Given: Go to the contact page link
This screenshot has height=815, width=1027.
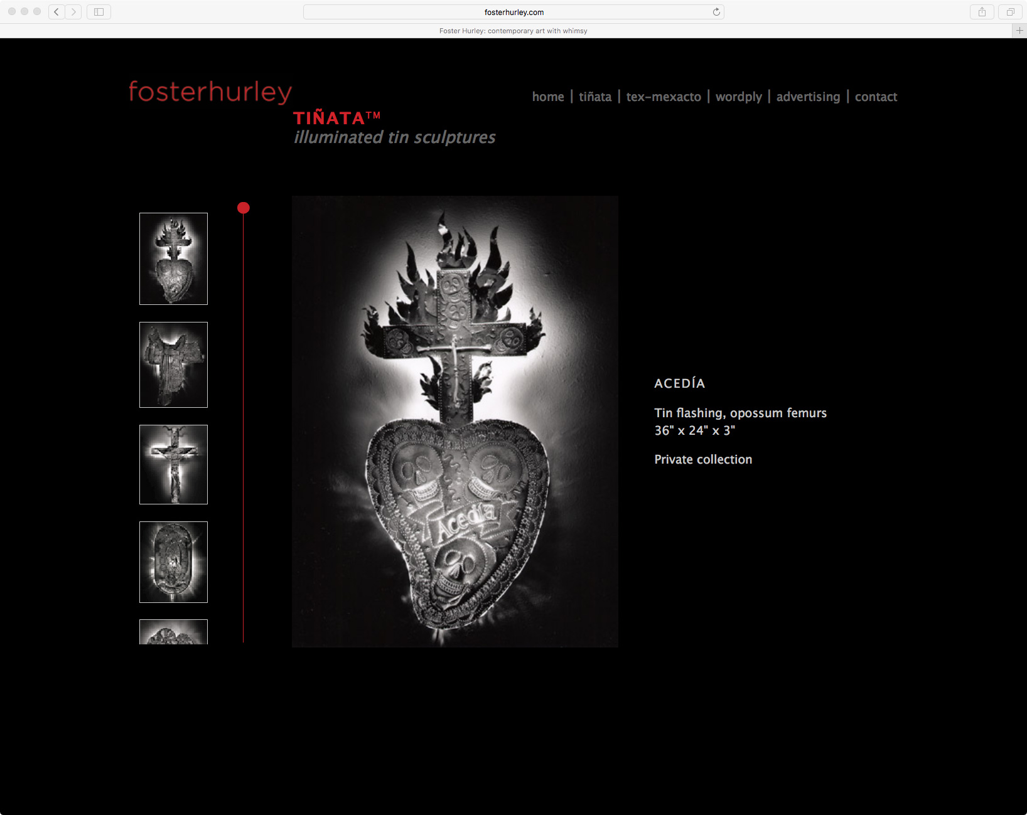Looking at the screenshot, I should 876,97.
